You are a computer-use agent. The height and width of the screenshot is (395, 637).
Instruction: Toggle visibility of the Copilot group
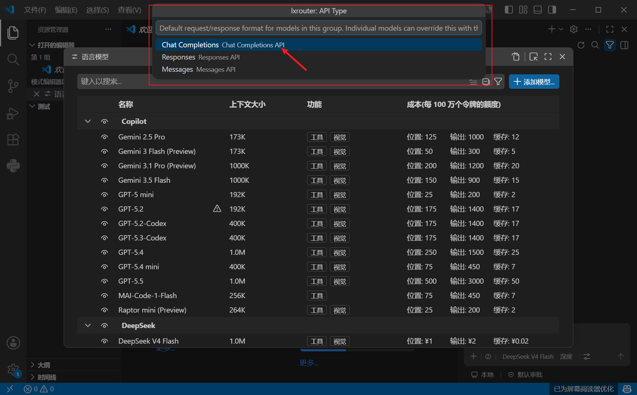coord(105,121)
